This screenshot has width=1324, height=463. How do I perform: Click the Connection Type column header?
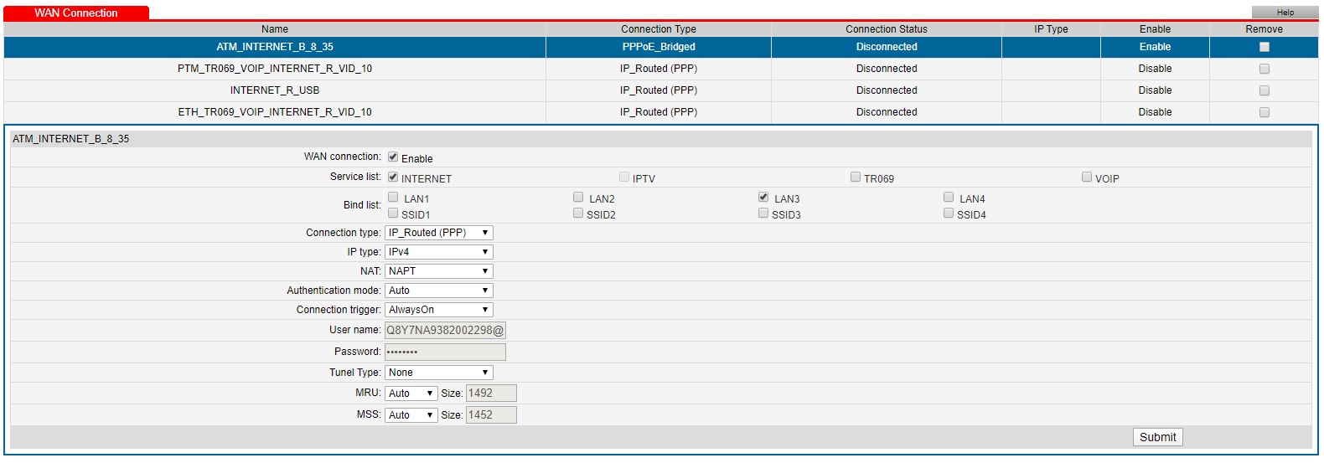click(x=659, y=29)
